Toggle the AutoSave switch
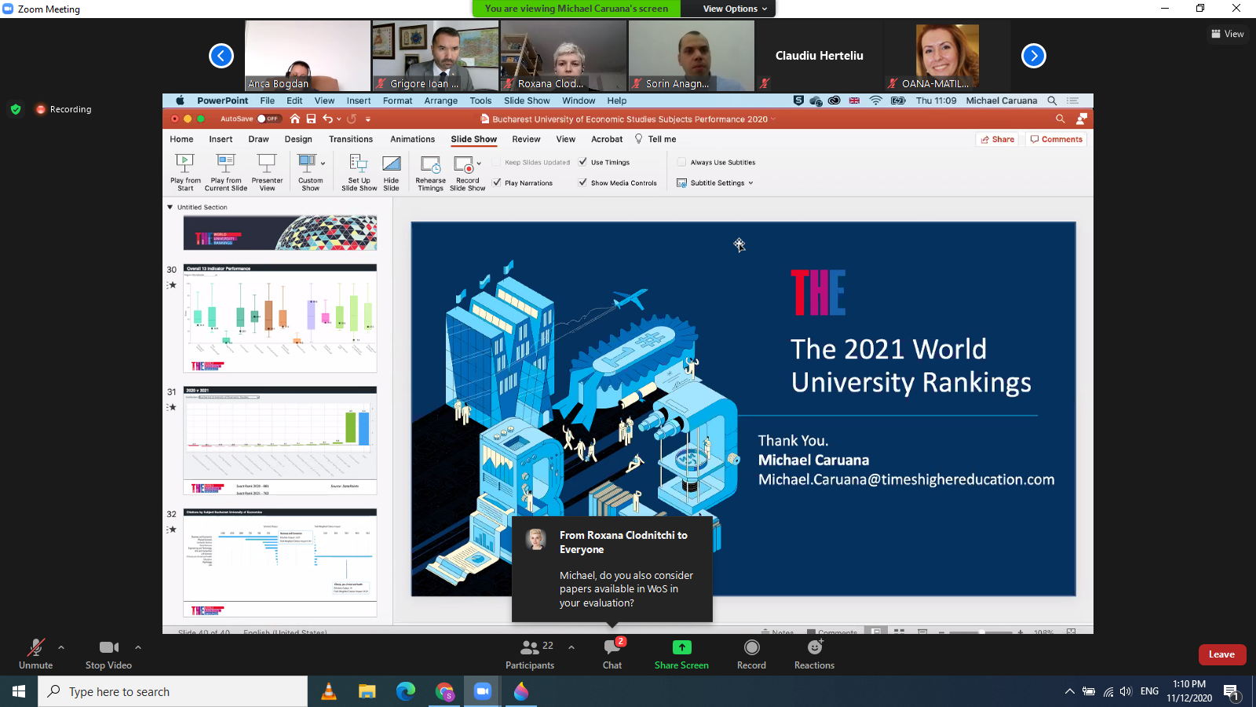This screenshot has height=707, width=1256. (x=268, y=119)
